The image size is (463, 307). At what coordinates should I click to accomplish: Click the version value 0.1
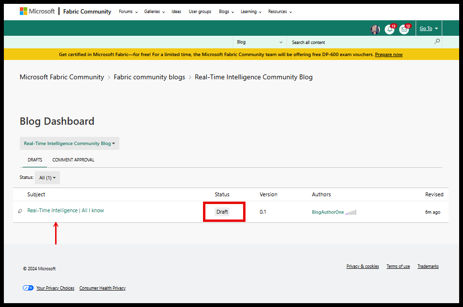[263, 212]
